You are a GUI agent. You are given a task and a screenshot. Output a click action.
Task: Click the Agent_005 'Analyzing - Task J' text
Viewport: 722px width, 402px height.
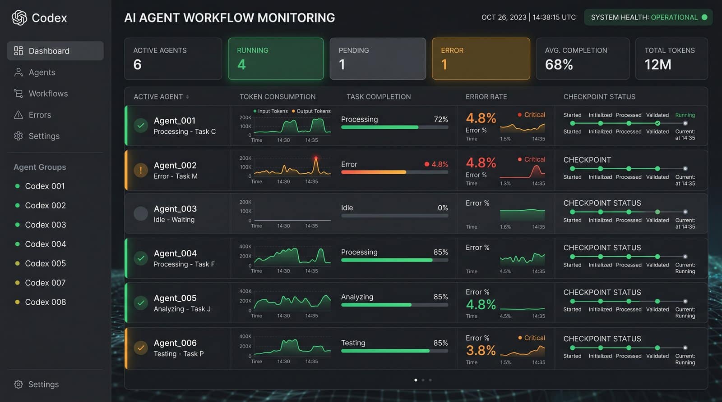(182, 309)
